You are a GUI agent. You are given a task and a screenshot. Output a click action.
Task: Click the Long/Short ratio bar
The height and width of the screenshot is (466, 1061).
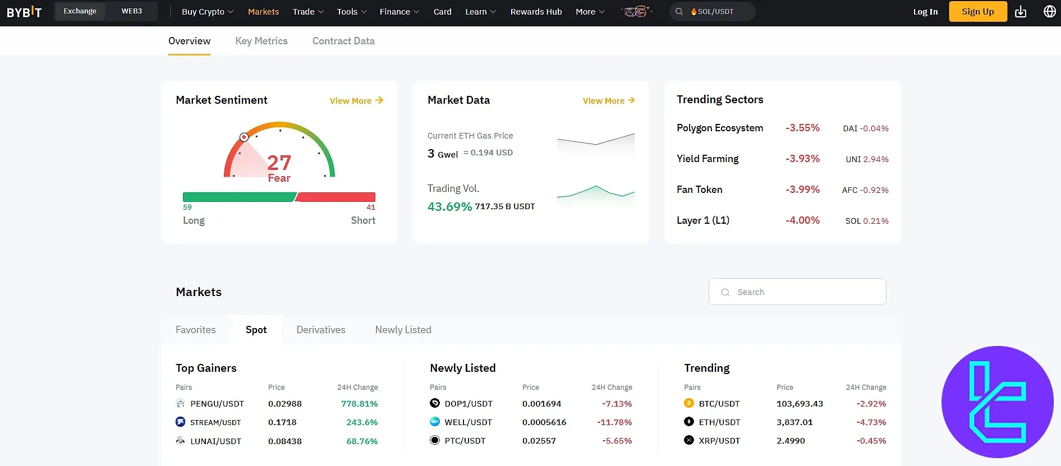tap(279, 197)
